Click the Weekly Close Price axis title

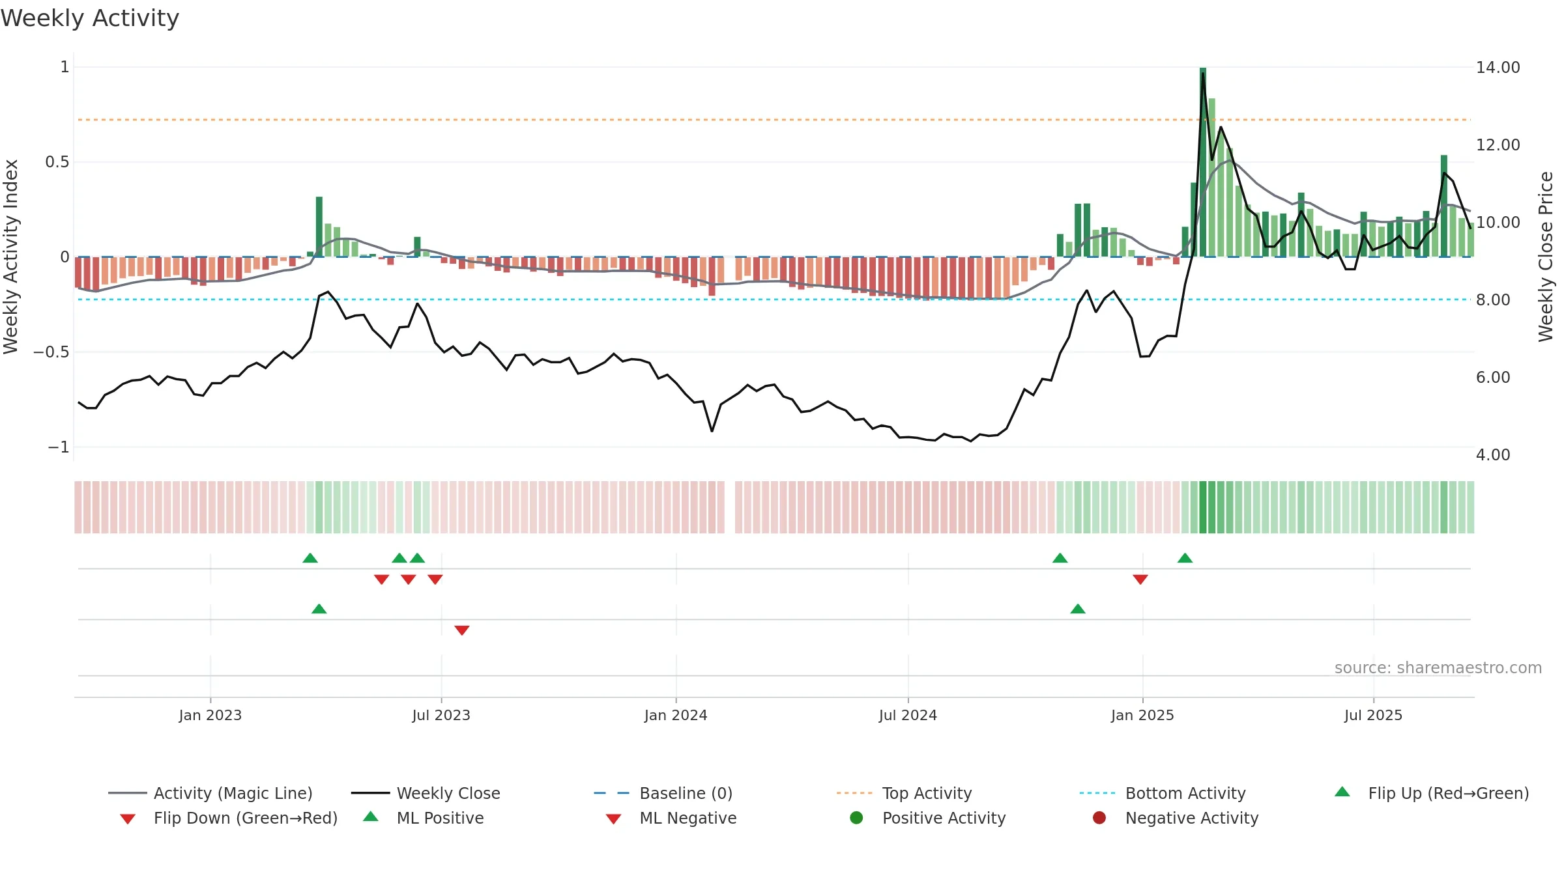point(1546,257)
